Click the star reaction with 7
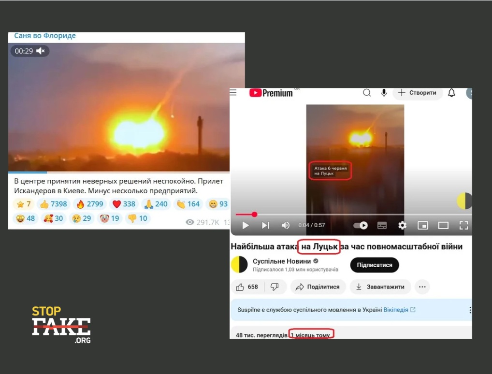Viewport: 492px width, 374px height. tap(24, 204)
